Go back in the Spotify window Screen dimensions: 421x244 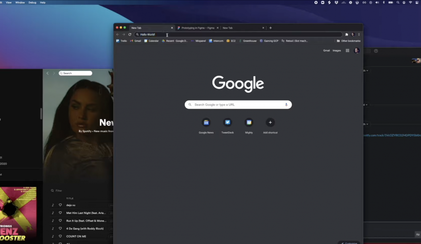[48, 73]
